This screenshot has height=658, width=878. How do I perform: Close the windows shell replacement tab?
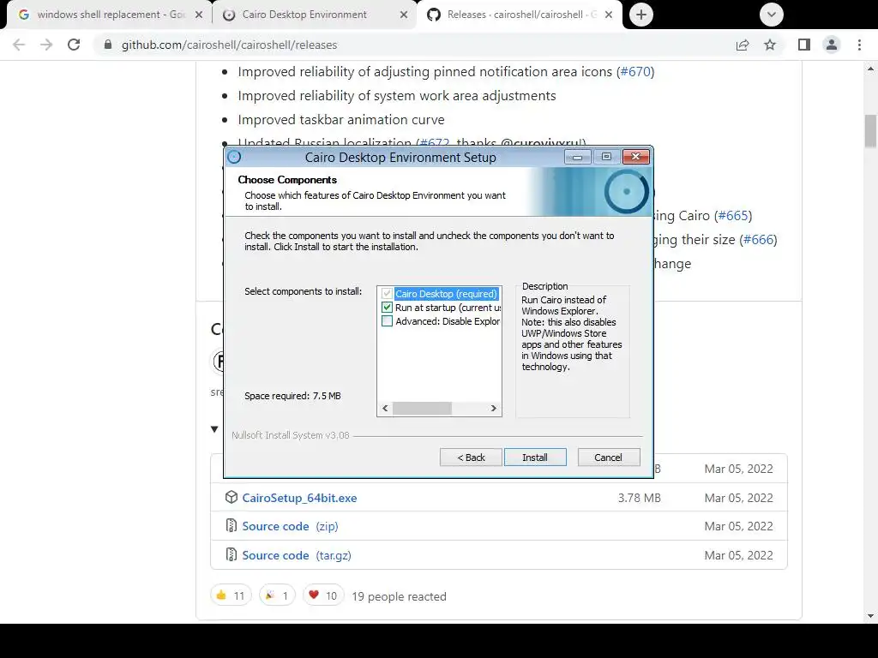coord(199,15)
